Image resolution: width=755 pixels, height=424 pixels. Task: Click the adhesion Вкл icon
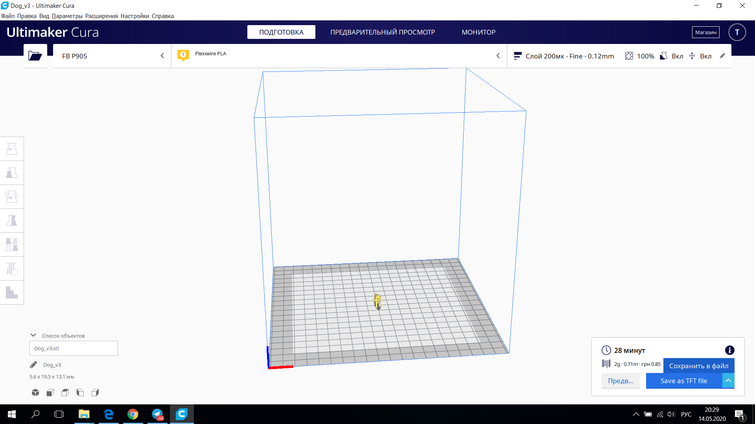point(692,56)
